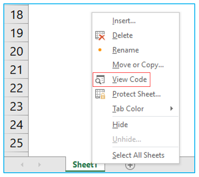Click the Protect Sheet... text
The width and height of the screenshot is (199, 177).
(x=136, y=94)
